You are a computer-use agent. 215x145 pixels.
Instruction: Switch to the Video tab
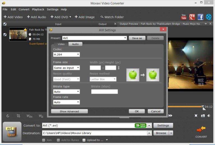pyautogui.click(x=61, y=44)
